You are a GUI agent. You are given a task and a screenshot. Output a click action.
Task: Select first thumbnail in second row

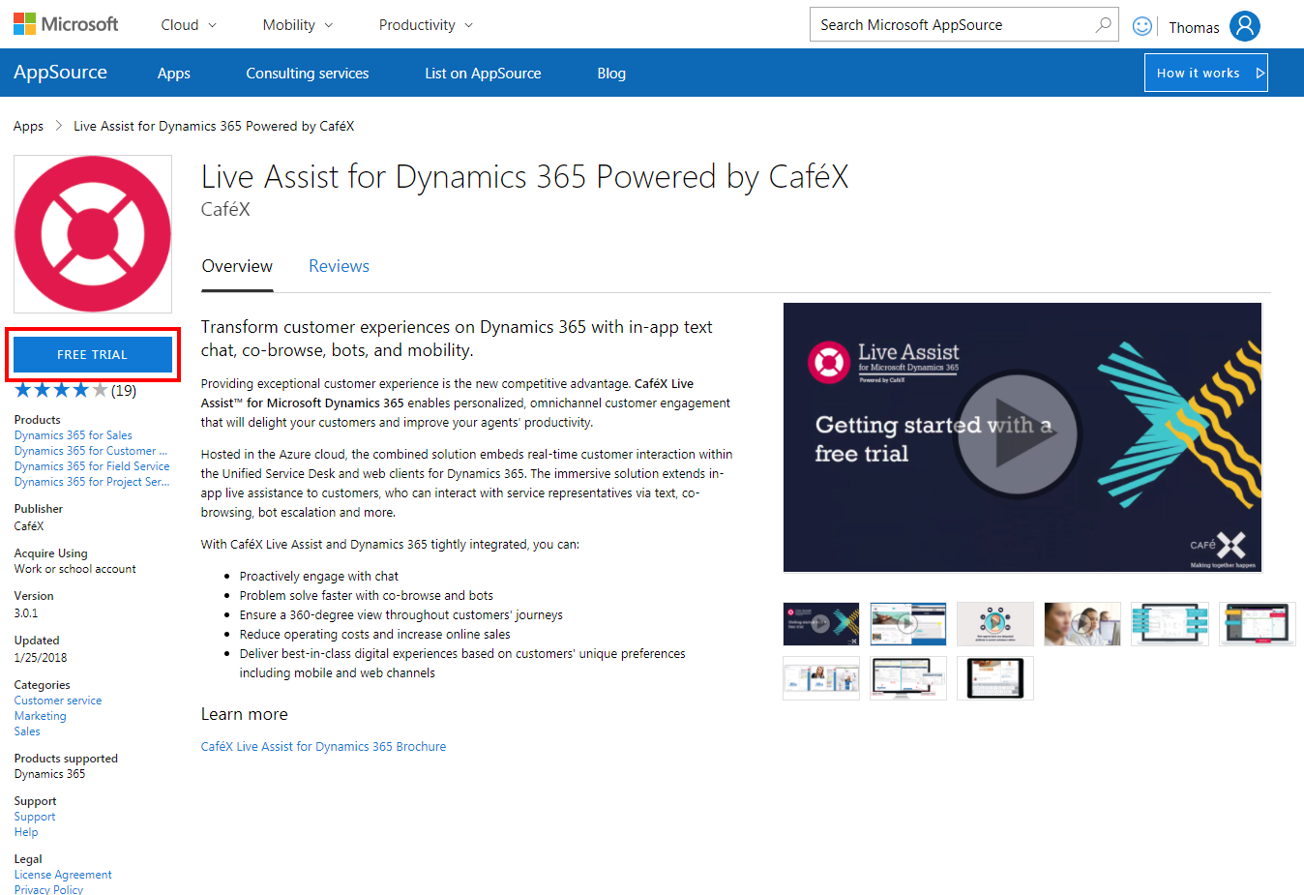tap(821, 678)
